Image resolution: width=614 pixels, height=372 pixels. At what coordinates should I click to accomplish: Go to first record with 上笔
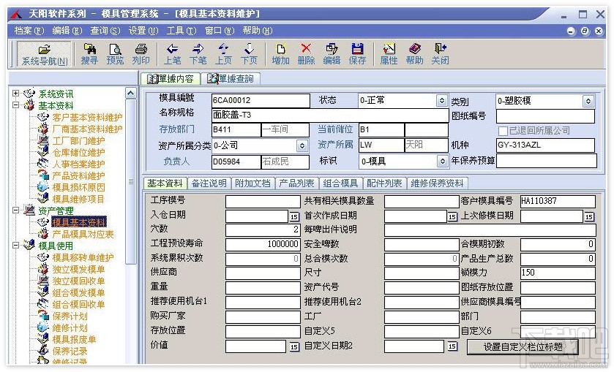[x=172, y=54]
